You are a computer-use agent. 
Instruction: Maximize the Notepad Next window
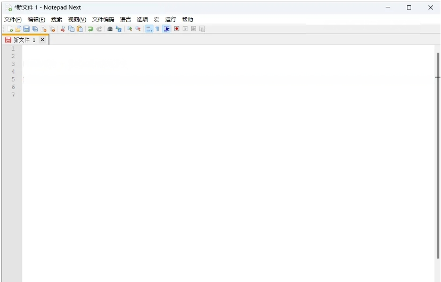coord(409,7)
